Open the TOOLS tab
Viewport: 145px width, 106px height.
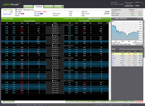[59, 7]
